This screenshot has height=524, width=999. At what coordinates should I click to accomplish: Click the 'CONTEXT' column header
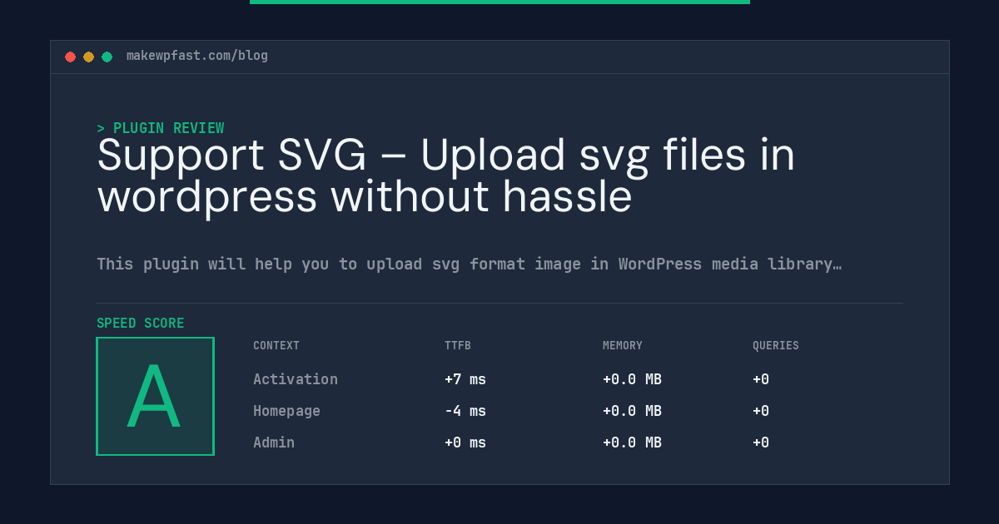tap(276, 345)
